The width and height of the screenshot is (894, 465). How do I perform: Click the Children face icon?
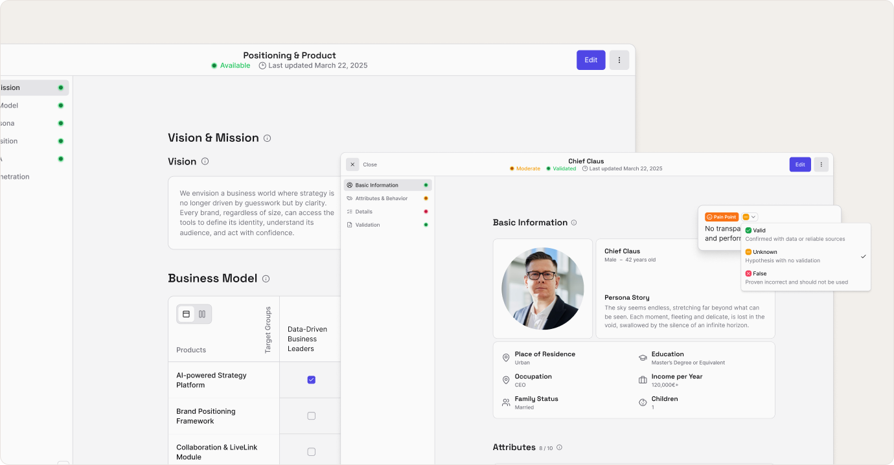(x=643, y=402)
